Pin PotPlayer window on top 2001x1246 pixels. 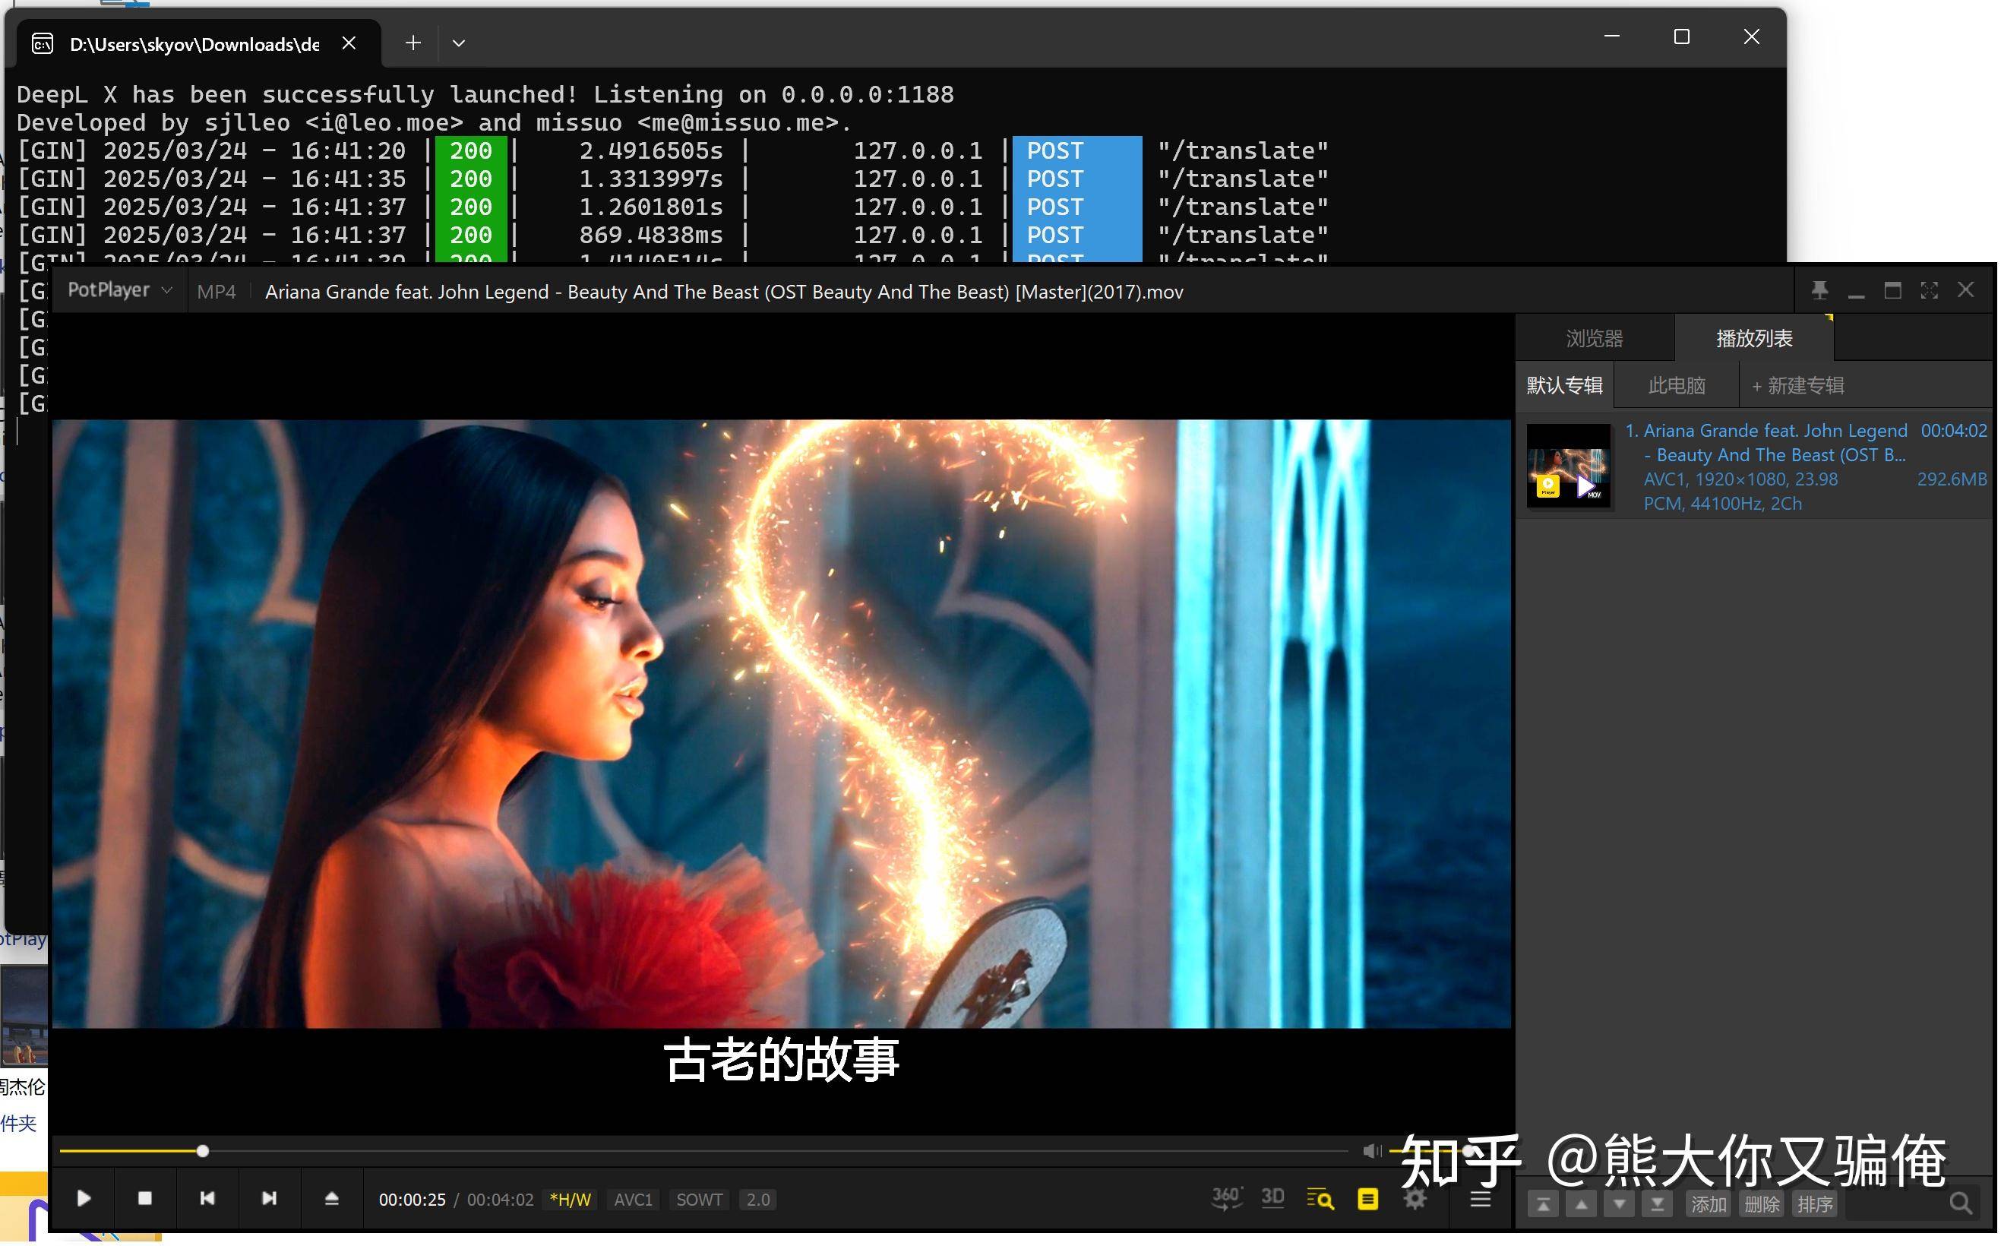point(1819,290)
